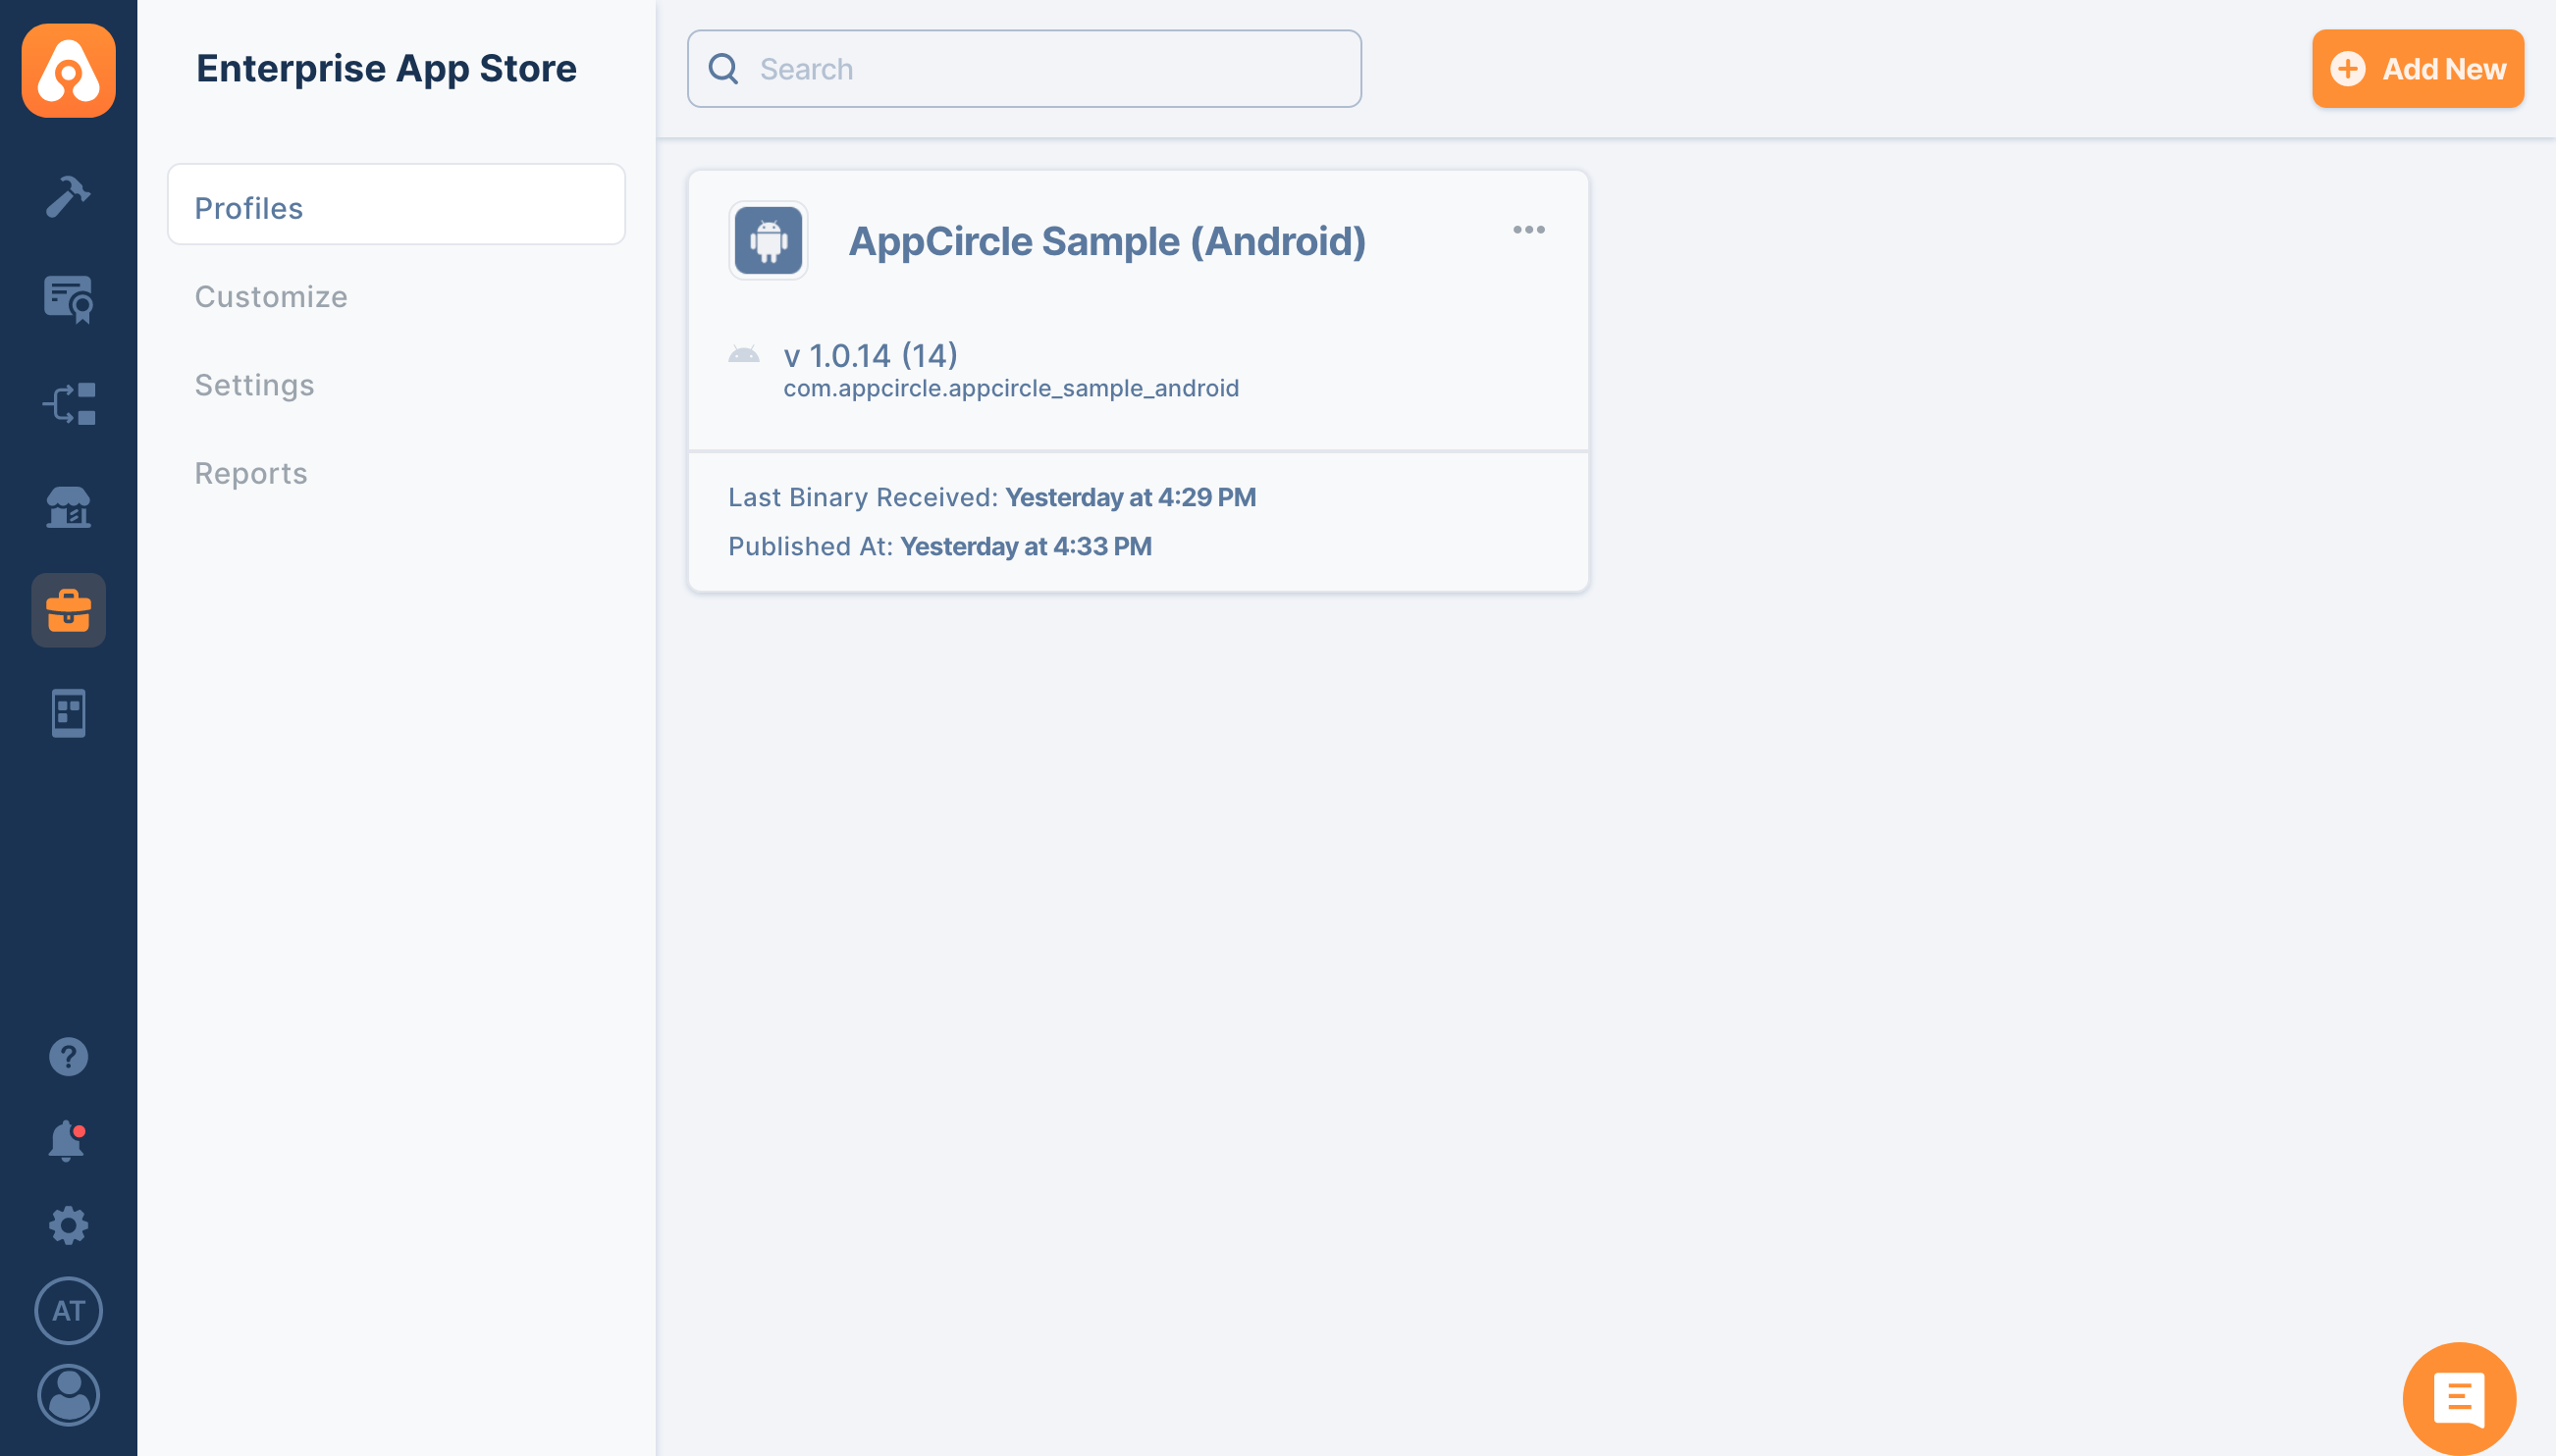
Task: Click the help question mark icon
Action: (69, 1055)
